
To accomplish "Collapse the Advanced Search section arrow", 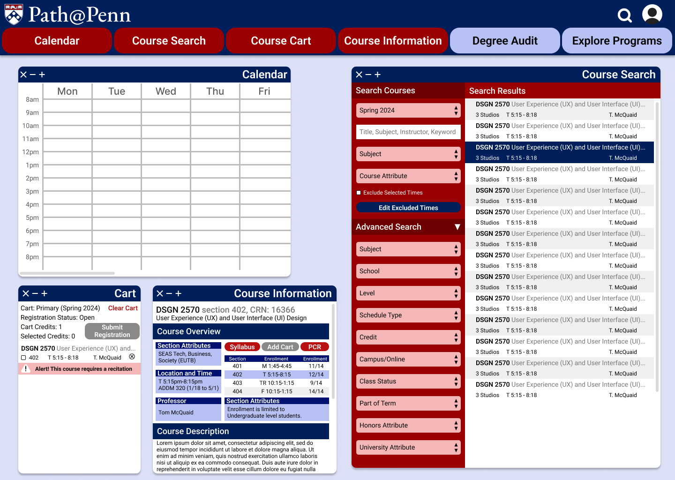I will point(457,227).
